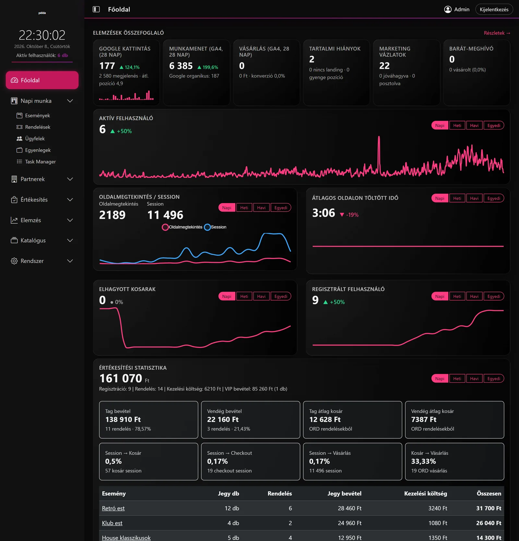Select Heti range for Elhagyott kosarak chart
Viewport: 519px width, 541px height.
(x=244, y=296)
